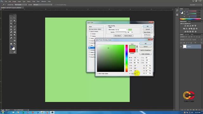The height and width of the screenshot is (114, 203).
Task: Select the Crop tool
Action: 11,23
